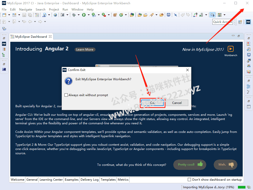Click the table view icon in right sidebar
The image size is (253, 190).
pyautogui.click(x=249, y=107)
